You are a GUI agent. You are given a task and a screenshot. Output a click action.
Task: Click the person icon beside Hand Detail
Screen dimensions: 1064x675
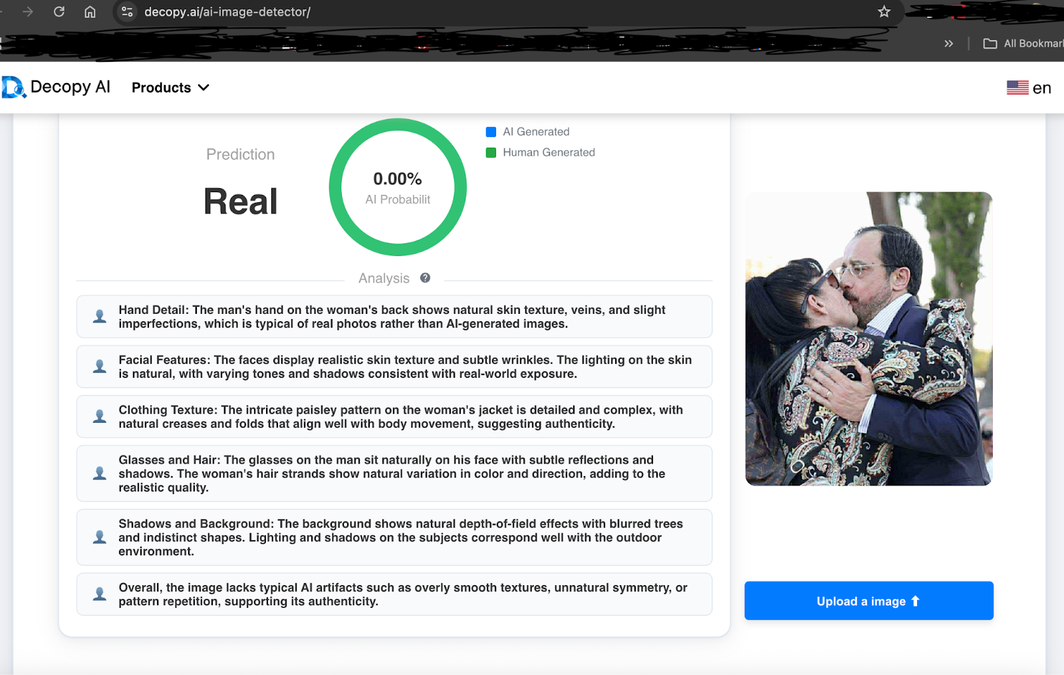tap(100, 317)
